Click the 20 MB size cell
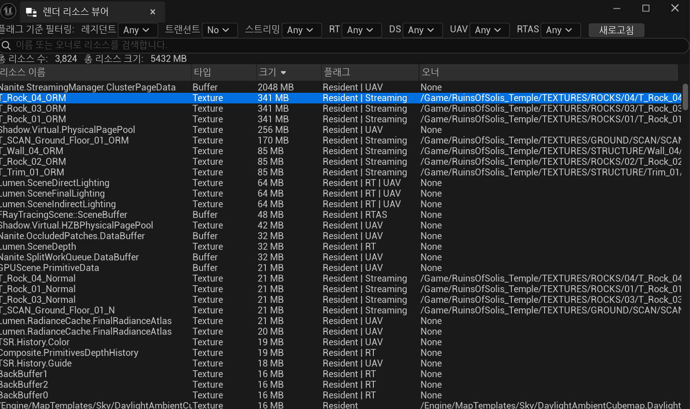This screenshot has height=409, width=690. click(x=270, y=331)
